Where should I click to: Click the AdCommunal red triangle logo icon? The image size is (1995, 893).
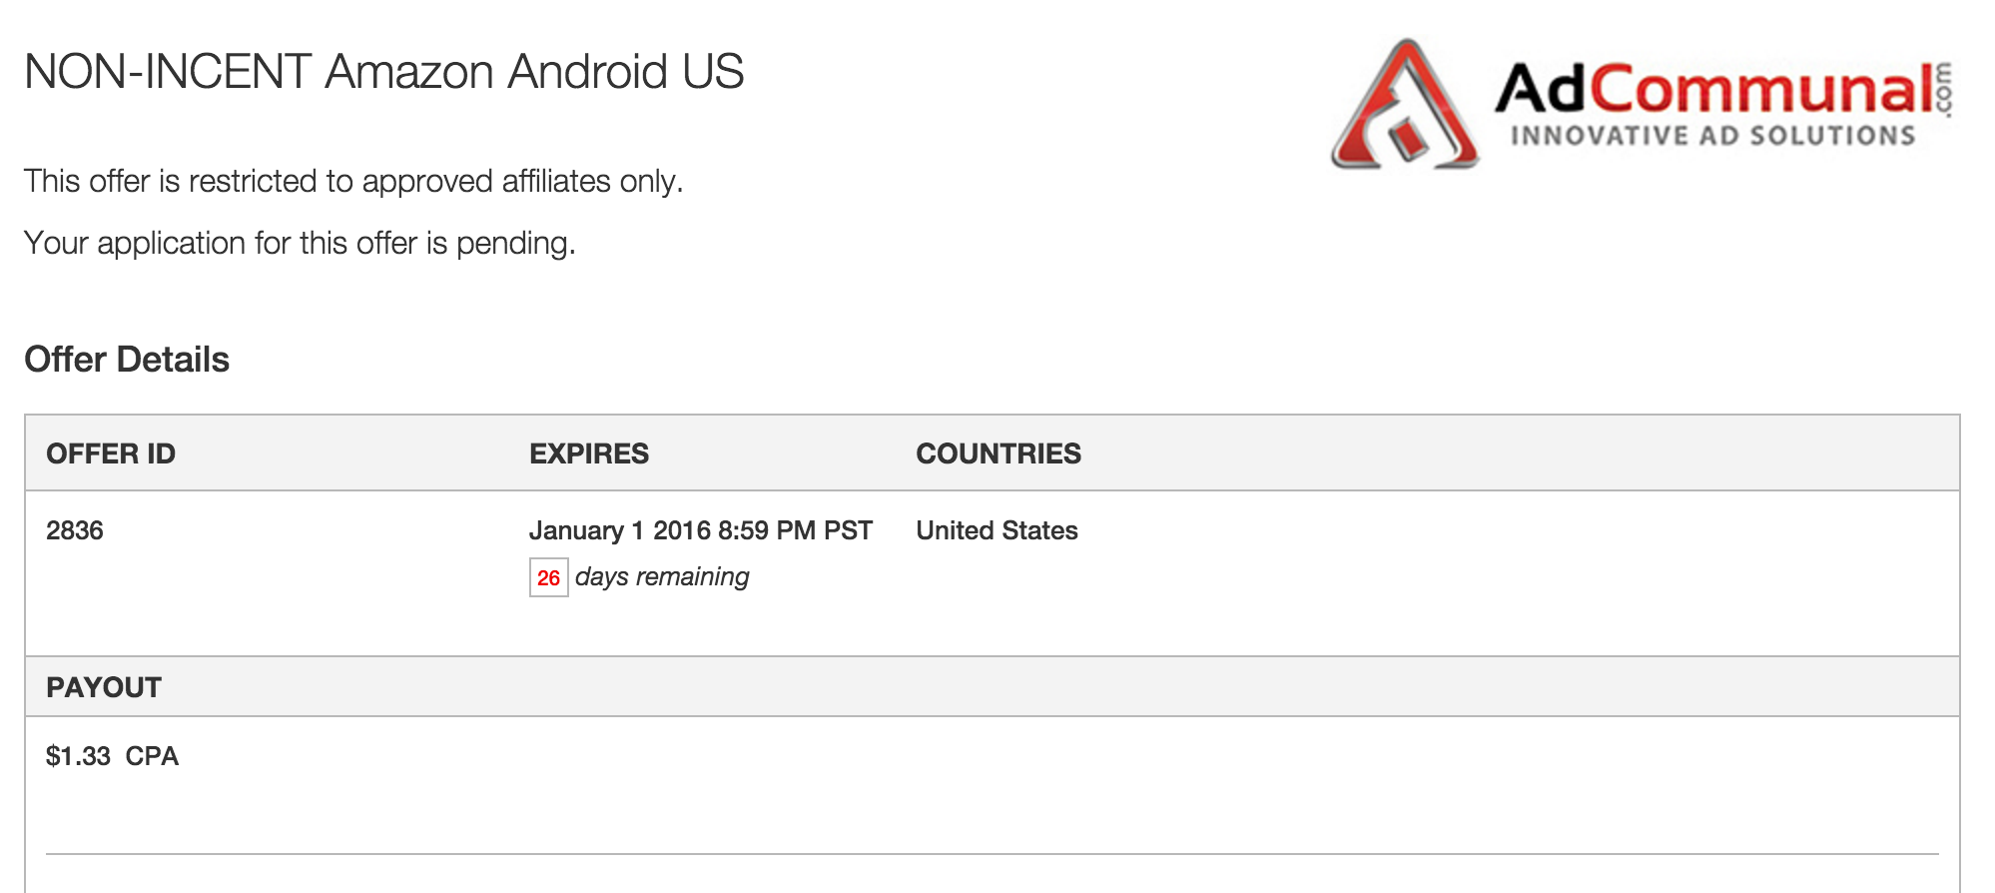(1405, 106)
